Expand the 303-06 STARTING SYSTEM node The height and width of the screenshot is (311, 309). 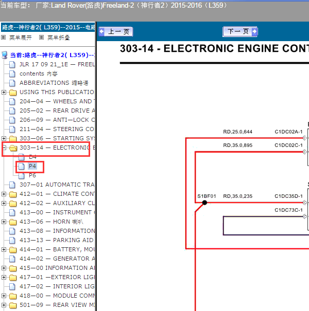(x=4, y=138)
